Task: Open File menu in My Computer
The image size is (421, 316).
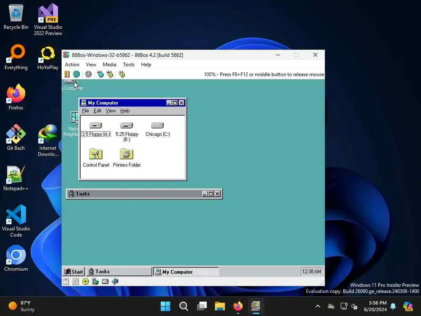Action: (x=86, y=111)
